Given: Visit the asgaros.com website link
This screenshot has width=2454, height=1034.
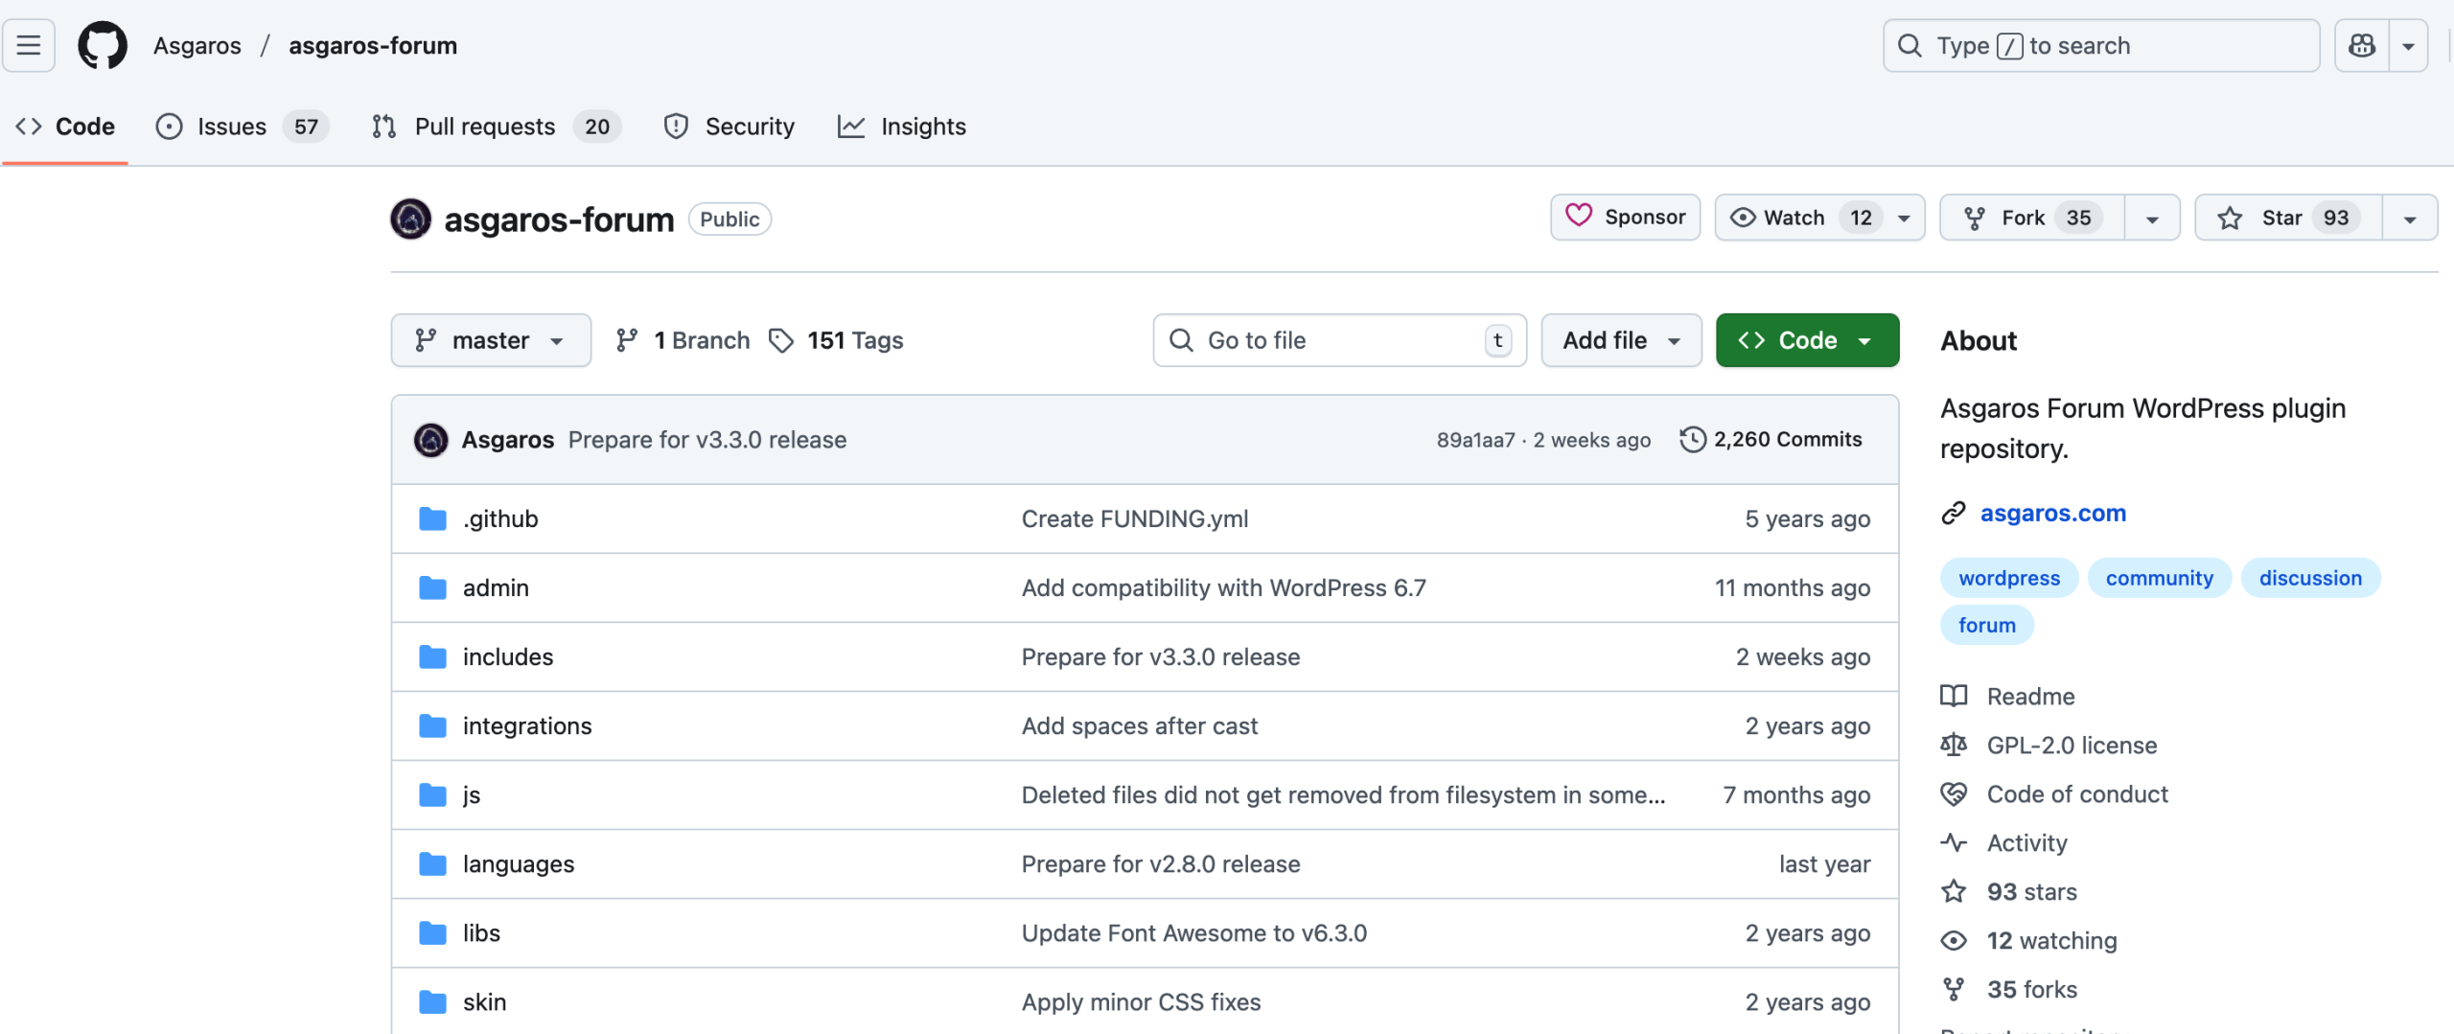Looking at the screenshot, I should (x=2053, y=513).
